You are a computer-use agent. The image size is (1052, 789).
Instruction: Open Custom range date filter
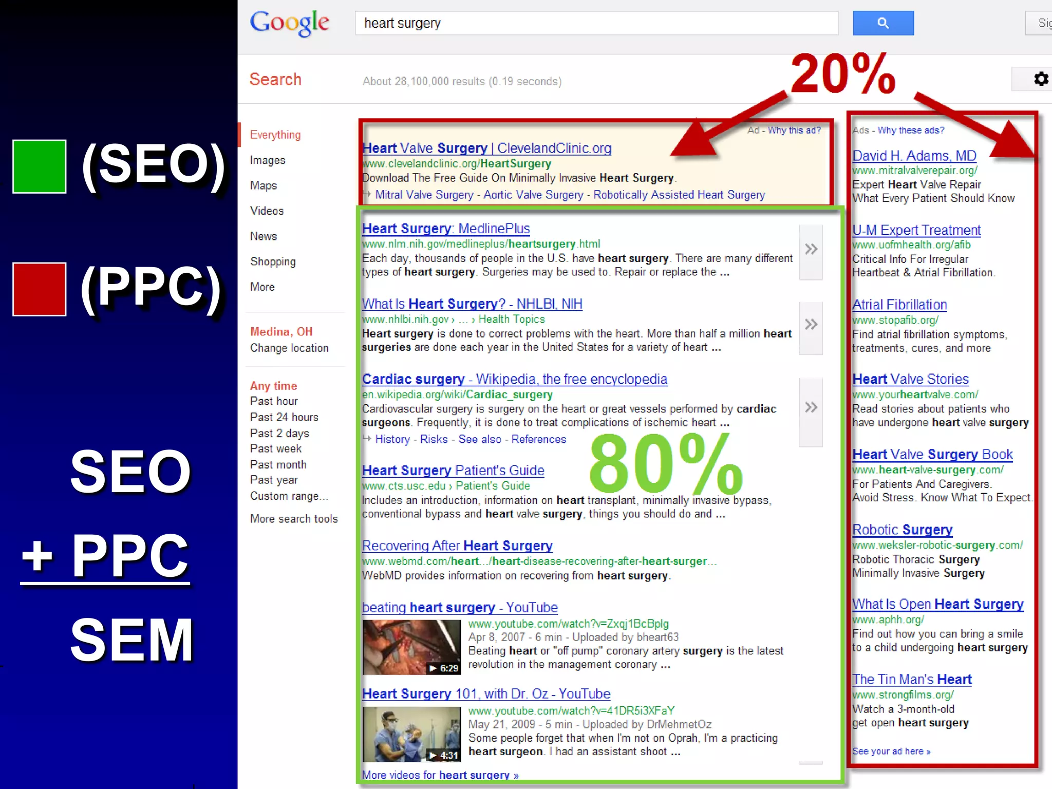click(x=289, y=496)
